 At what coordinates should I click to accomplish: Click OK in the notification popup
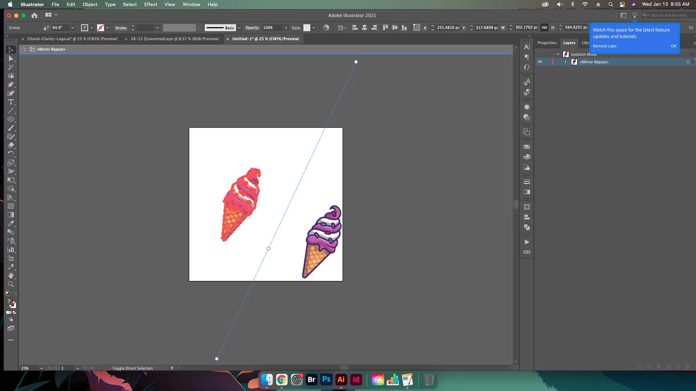(674, 46)
